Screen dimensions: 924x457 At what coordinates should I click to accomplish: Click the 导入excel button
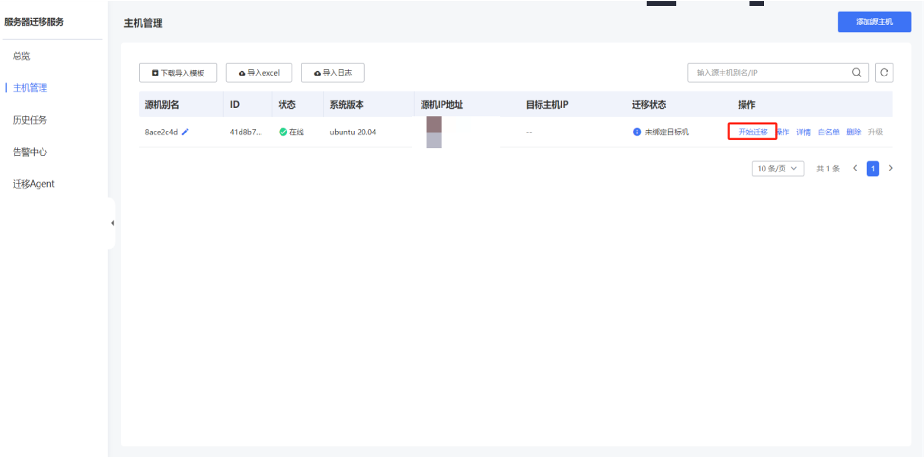(259, 73)
